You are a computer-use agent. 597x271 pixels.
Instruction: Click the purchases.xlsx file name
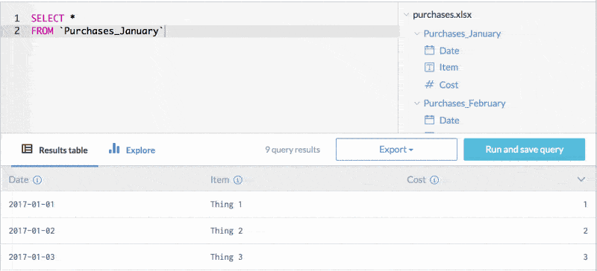(x=443, y=15)
